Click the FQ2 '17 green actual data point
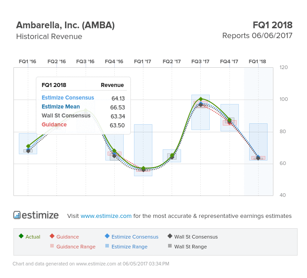 [x=172, y=156]
